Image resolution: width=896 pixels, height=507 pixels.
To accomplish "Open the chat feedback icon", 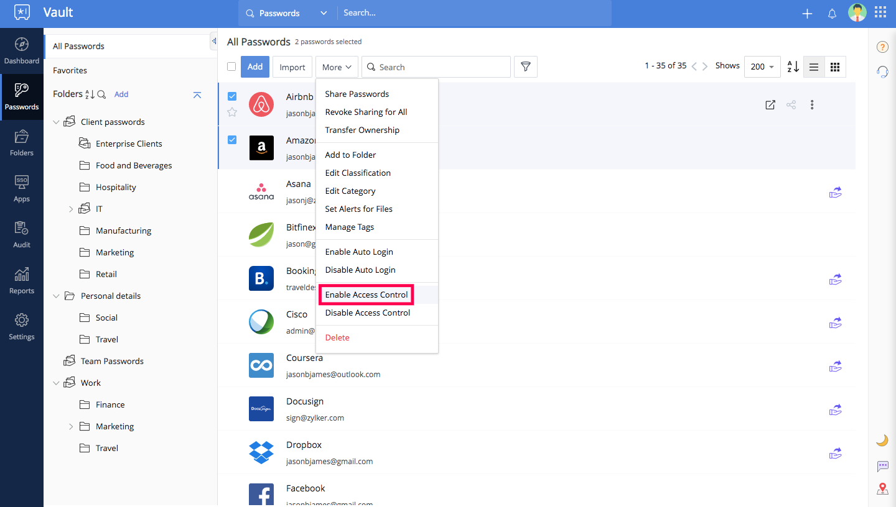I will (x=882, y=466).
